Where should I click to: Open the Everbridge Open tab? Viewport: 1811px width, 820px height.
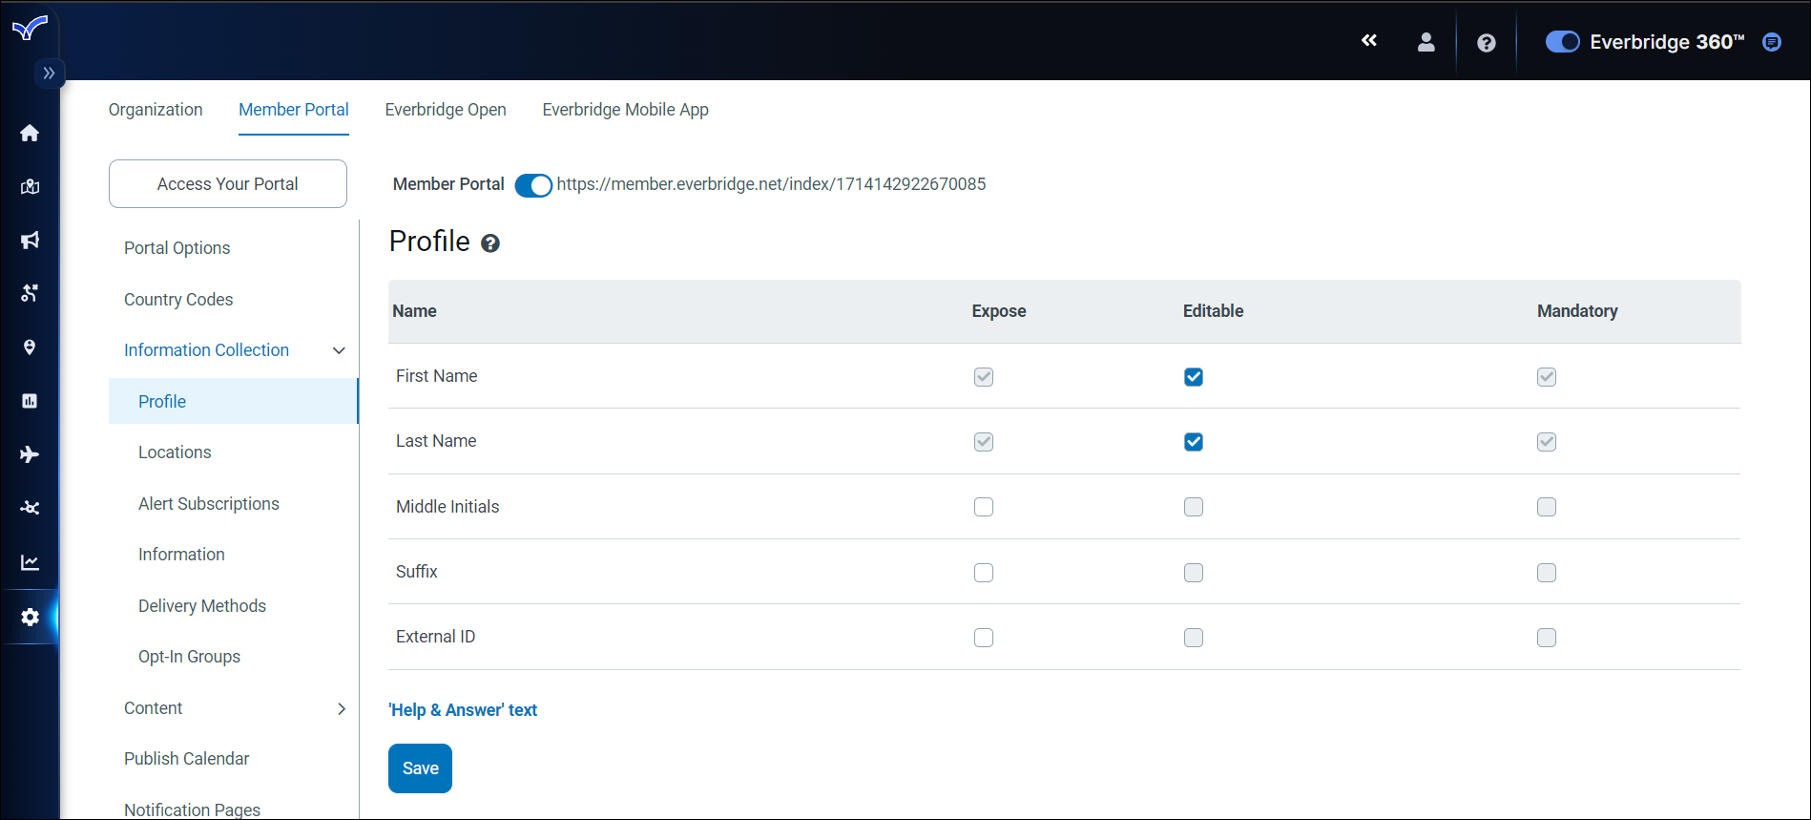(446, 110)
